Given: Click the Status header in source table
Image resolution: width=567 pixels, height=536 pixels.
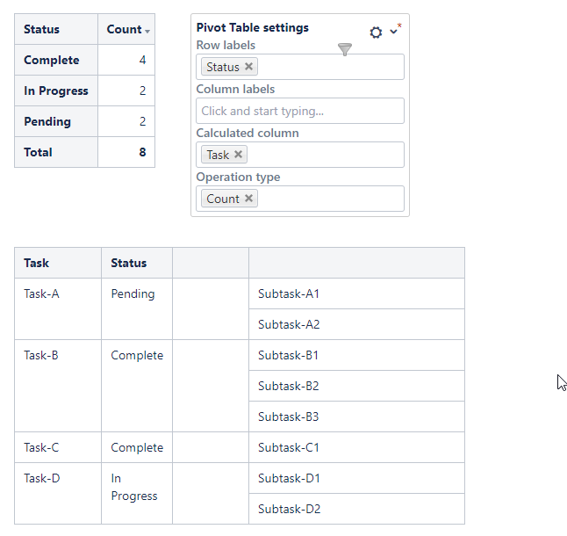Looking at the screenshot, I should (x=129, y=263).
